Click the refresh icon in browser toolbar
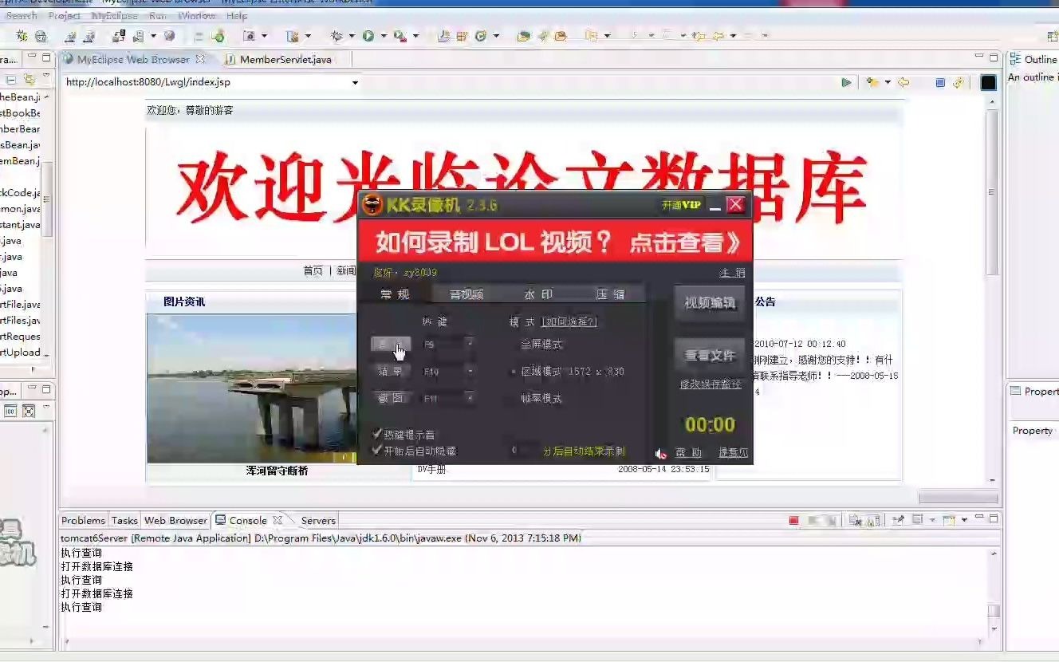 coord(958,82)
